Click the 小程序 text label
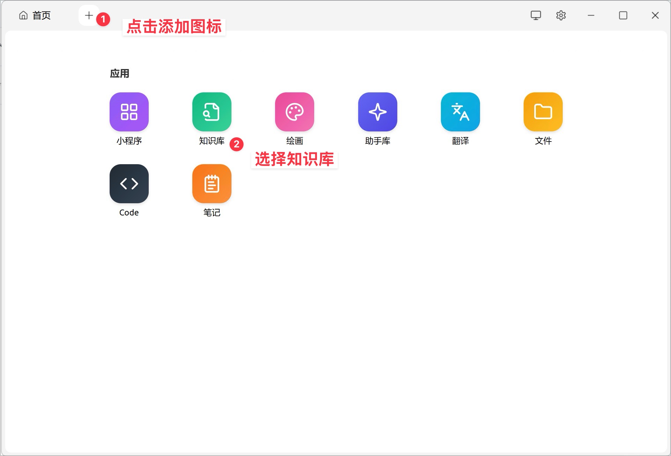 [129, 141]
